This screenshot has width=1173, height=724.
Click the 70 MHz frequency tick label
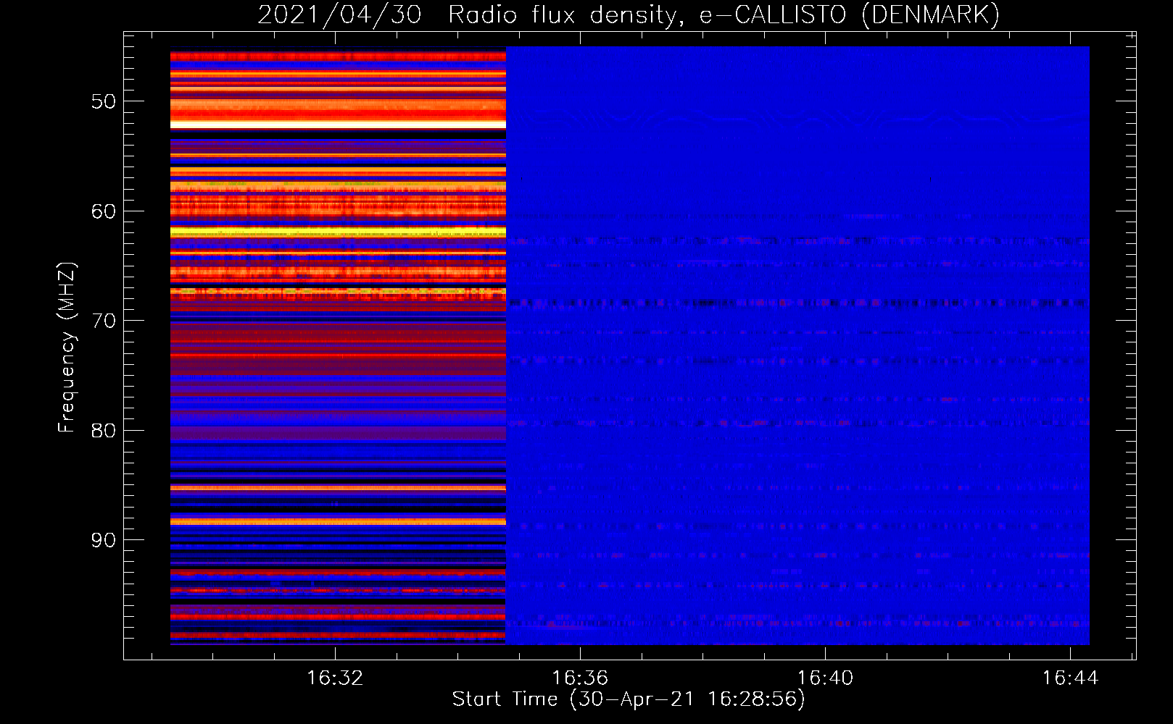tap(104, 321)
